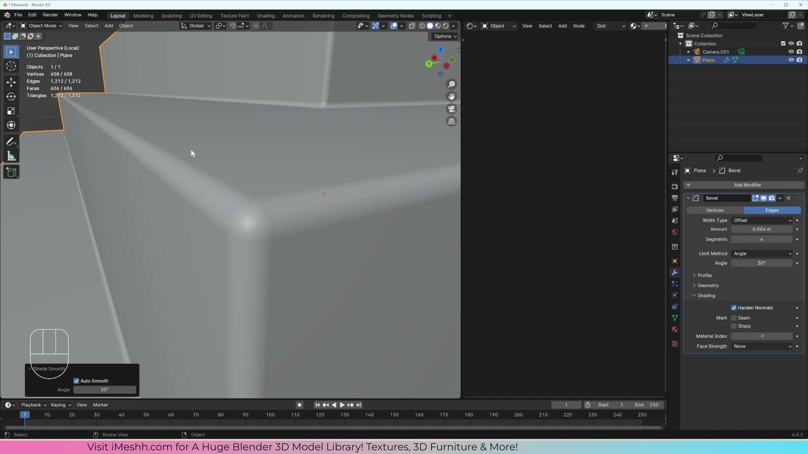Image resolution: width=808 pixels, height=454 pixels.
Task: Open the Modifiers wrench tab
Action: [675, 272]
